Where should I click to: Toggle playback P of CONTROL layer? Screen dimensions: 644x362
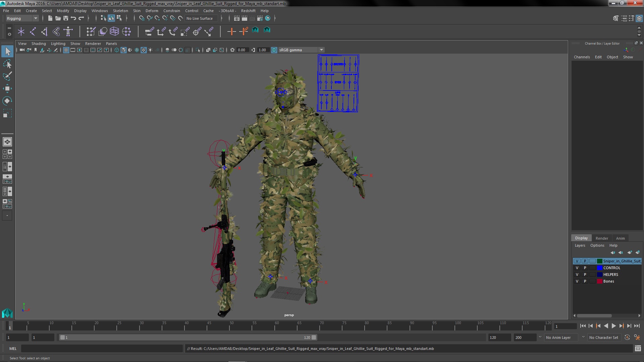tap(585, 268)
